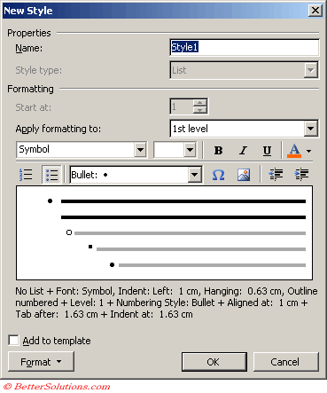The width and height of the screenshot is (327, 393).
Task: Open the Format button menu
Action: pos(41,361)
